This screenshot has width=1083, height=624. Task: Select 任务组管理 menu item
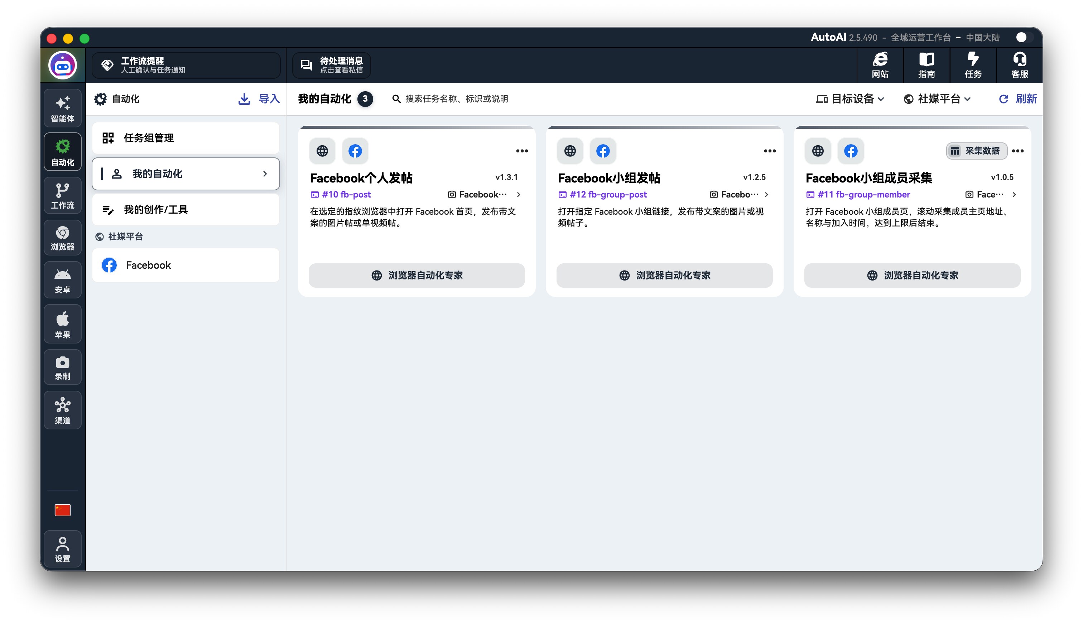coord(186,138)
